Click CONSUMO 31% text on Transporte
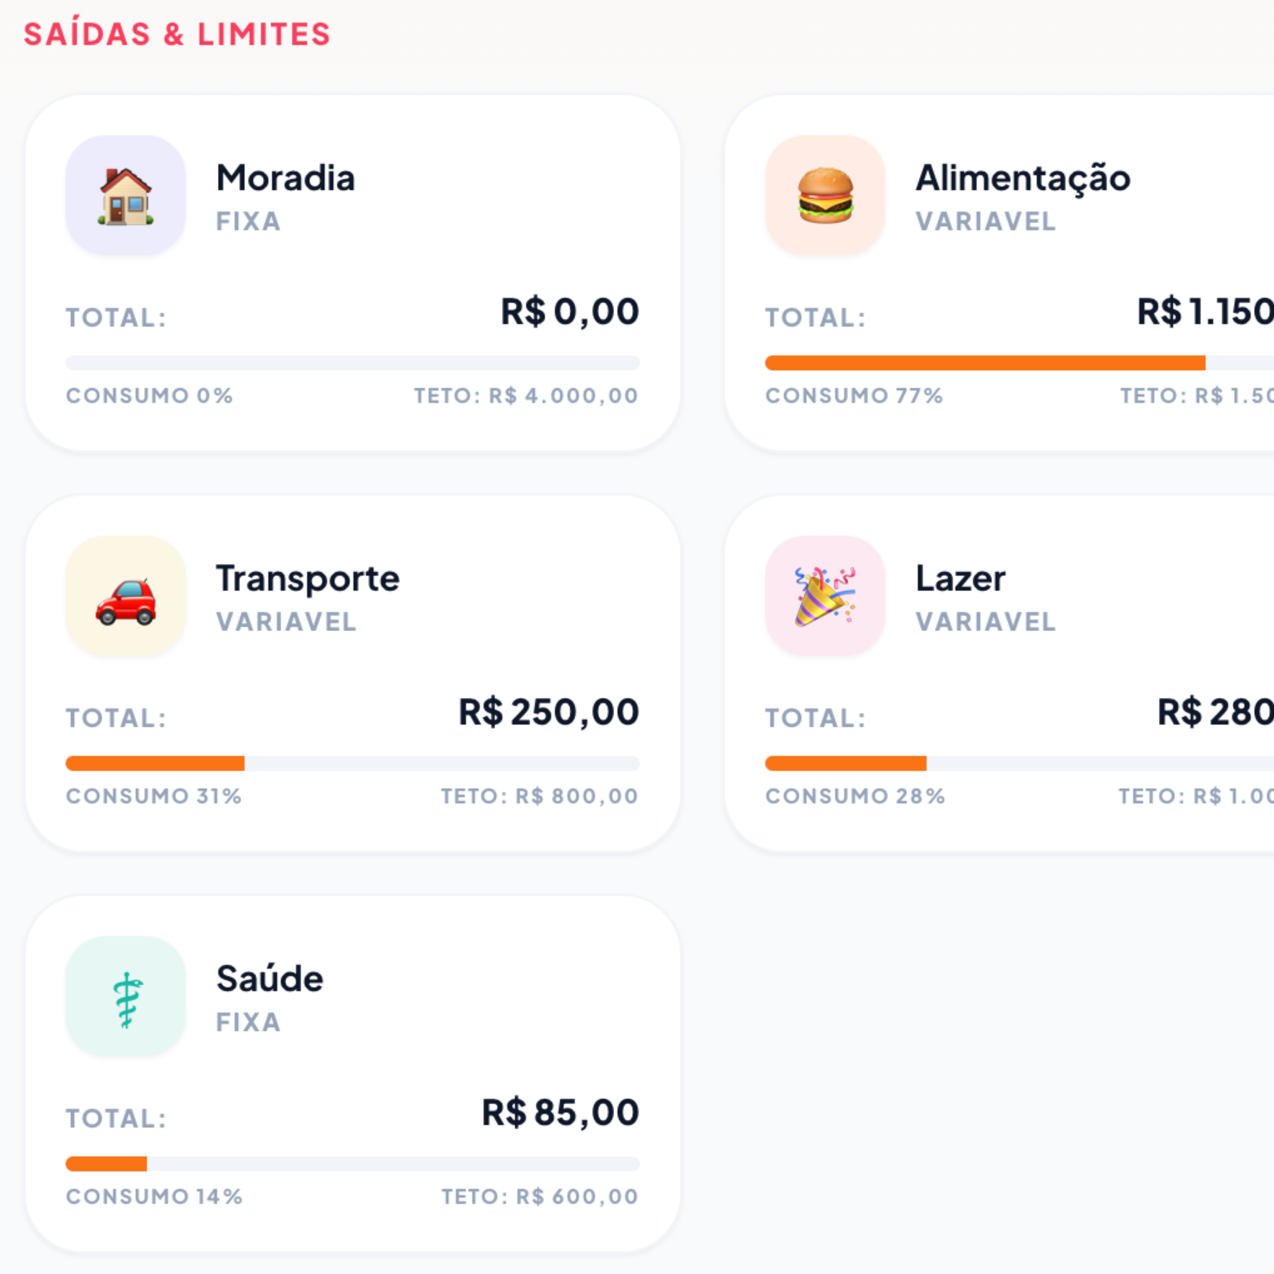The height and width of the screenshot is (1274, 1274). (x=154, y=796)
